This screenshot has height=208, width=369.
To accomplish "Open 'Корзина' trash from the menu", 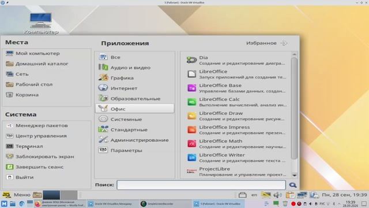I will tap(47, 95).
